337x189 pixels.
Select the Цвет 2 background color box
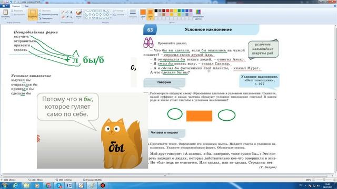[x=150, y=14]
